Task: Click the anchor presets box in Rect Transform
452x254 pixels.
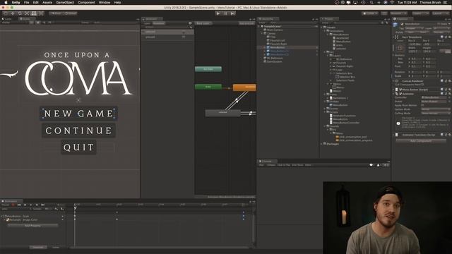Action: [400, 48]
